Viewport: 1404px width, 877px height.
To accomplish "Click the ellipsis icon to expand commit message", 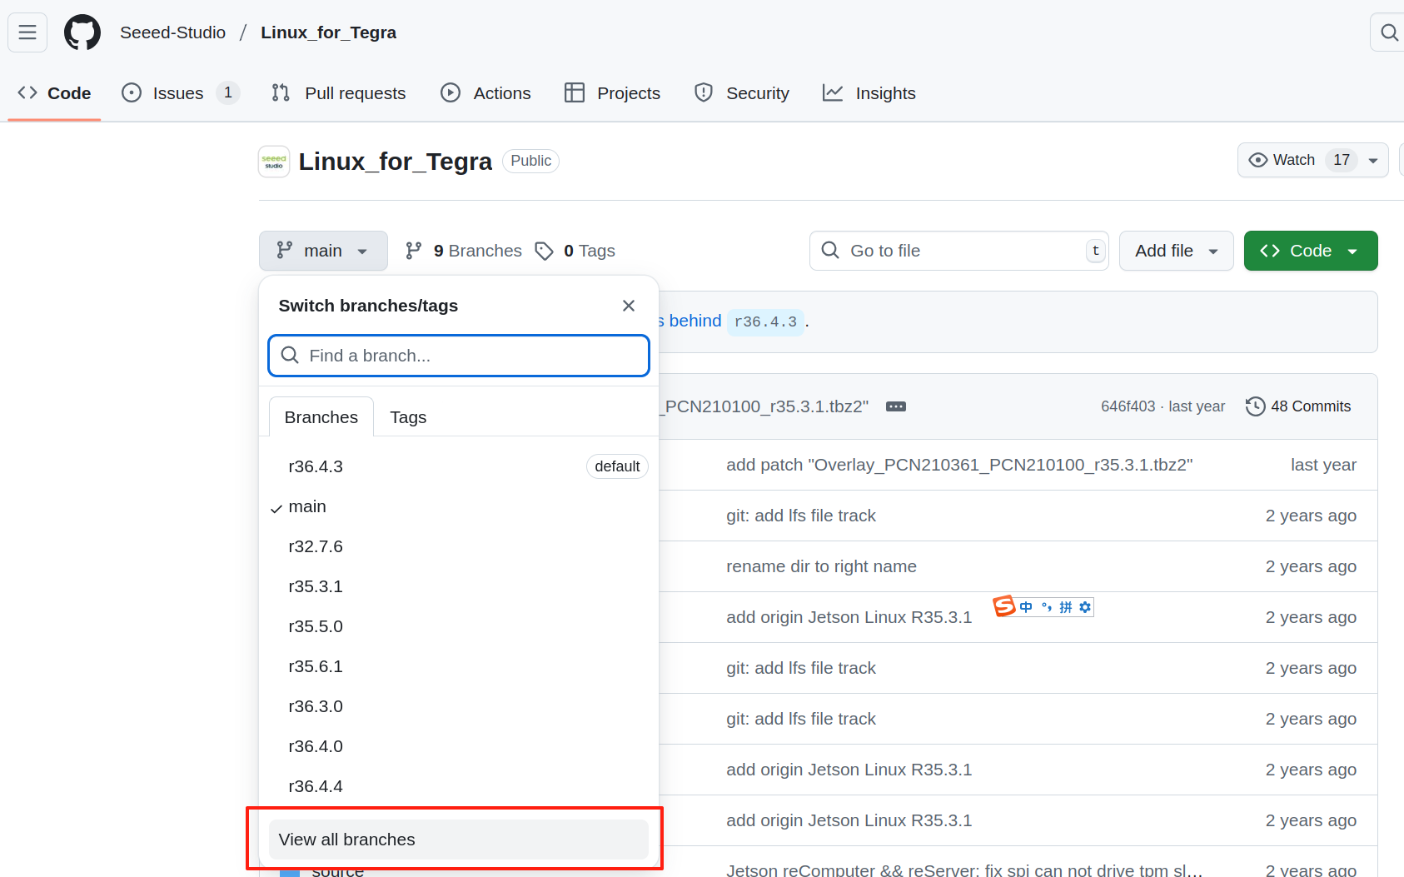I will (896, 406).
